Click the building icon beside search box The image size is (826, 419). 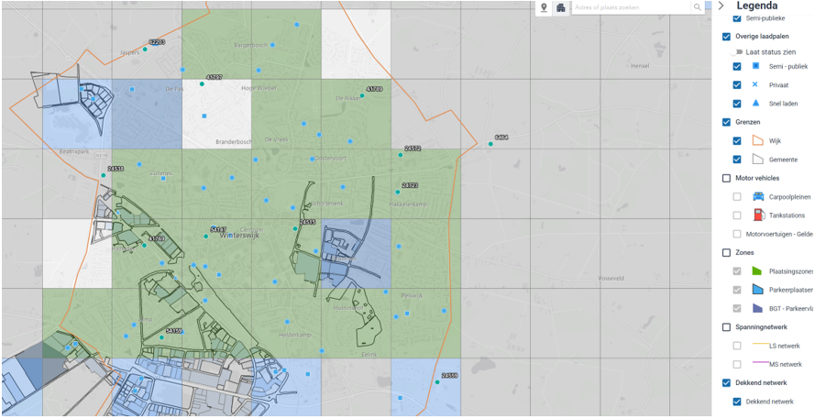561,7
